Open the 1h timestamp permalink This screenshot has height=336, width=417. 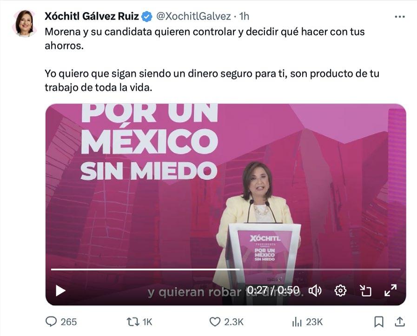pos(244,16)
